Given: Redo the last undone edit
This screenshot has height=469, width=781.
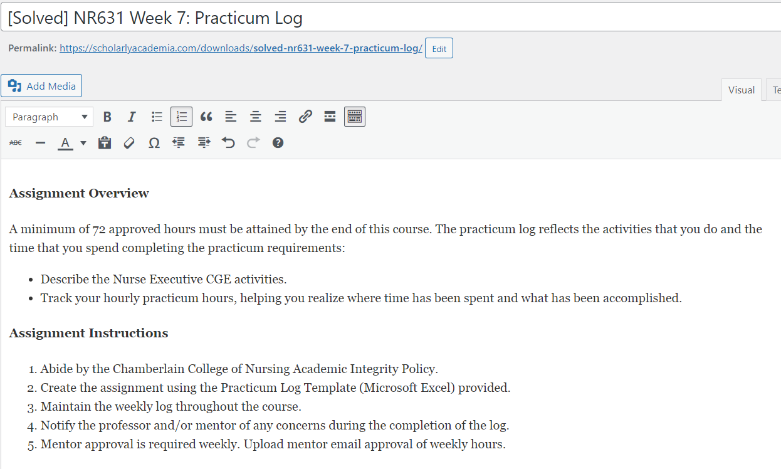Looking at the screenshot, I should pyautogui.click(x=253, y=143).
